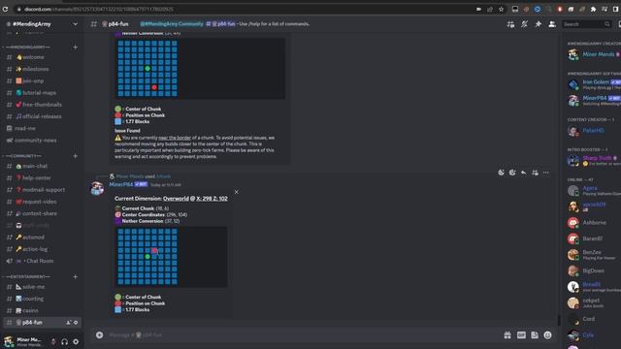621x349 pixels.
Task: Click the chunk grid image in upper embed
Action: tap(200, 68)
